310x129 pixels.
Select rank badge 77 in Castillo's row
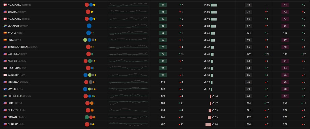(163, 54)
